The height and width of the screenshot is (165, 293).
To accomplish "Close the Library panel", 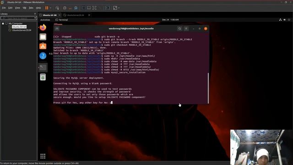I will pyautogui.click(x=35, y=14).
